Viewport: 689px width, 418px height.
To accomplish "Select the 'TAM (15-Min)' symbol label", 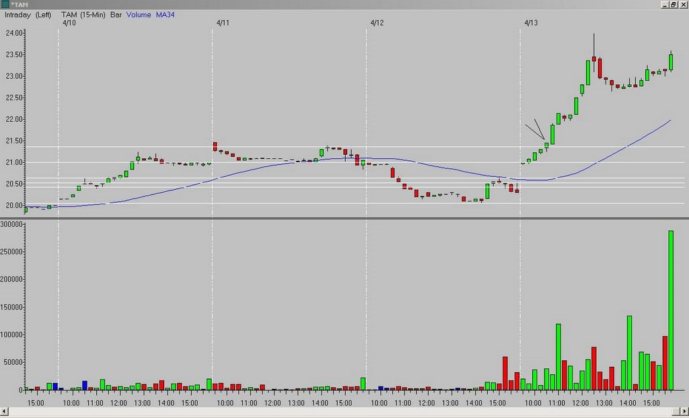I will pos(83,15).
